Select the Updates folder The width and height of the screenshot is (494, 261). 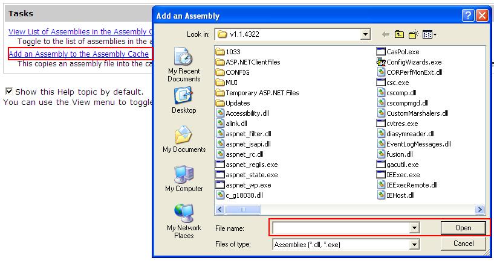[x=233, y=103]
